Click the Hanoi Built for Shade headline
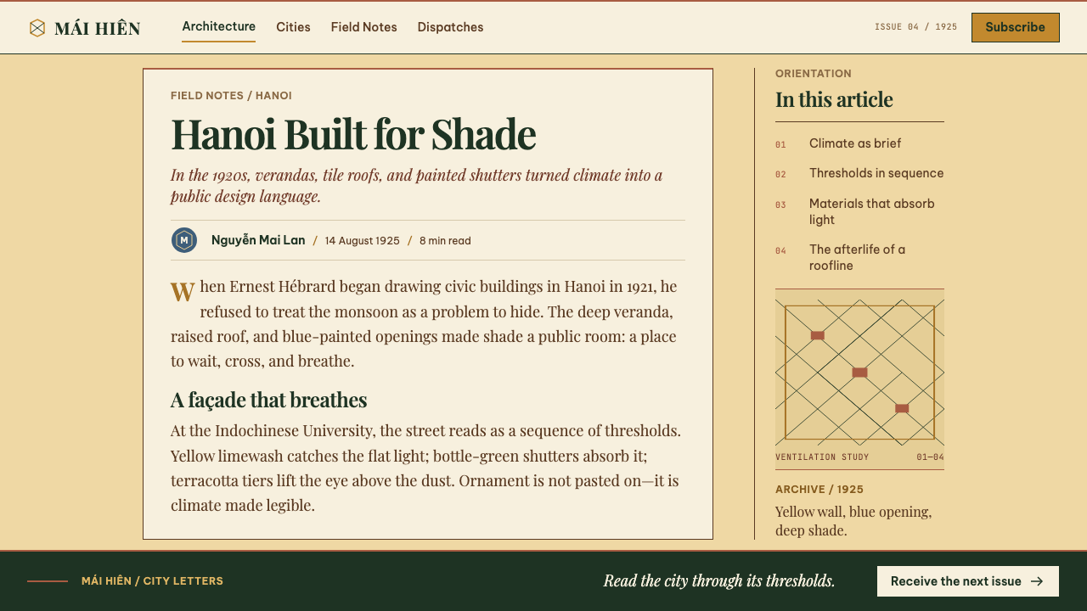 click(353, 133)
